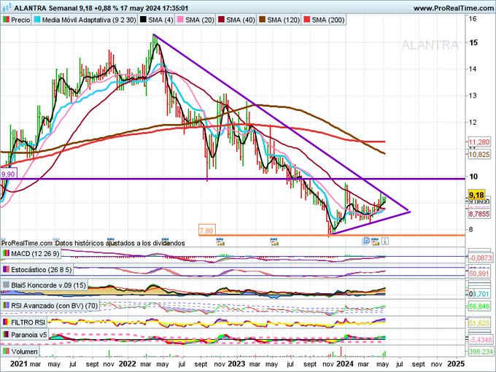
Task: Click the 16 price level on axis
Action: point(473,18)
